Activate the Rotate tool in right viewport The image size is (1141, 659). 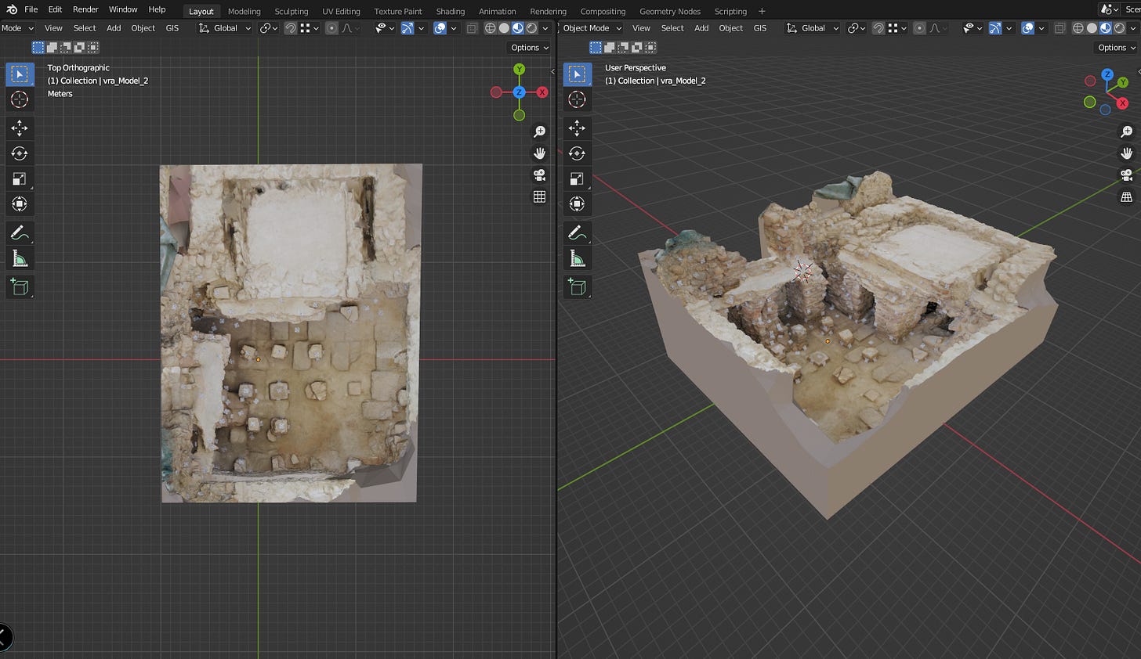[x=577, y=153]
